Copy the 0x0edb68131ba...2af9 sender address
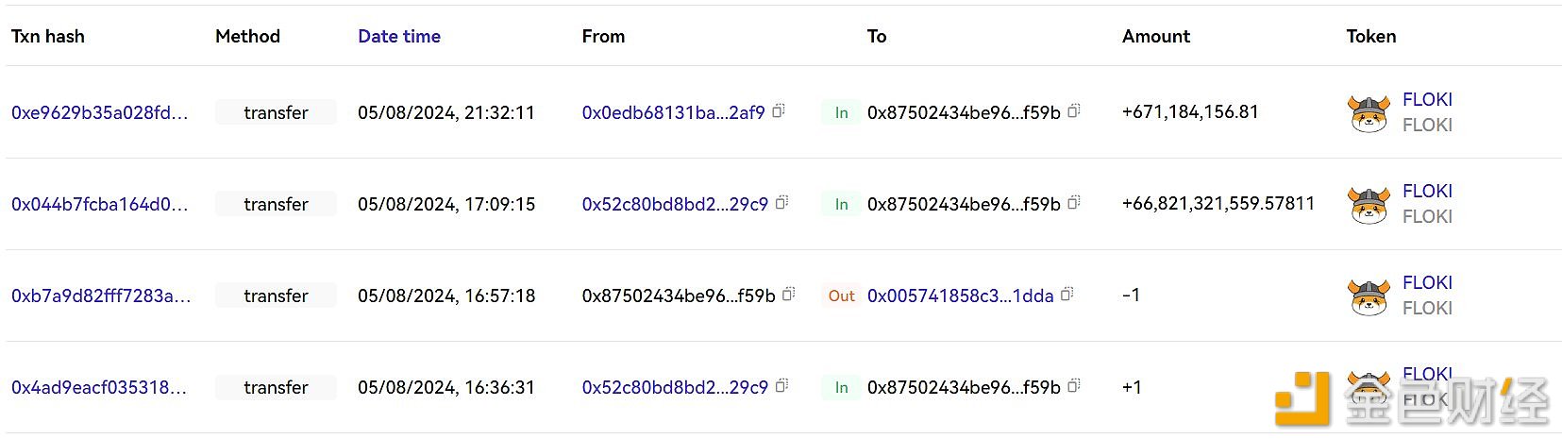1562x439 pixels. [x=779, y=111]
